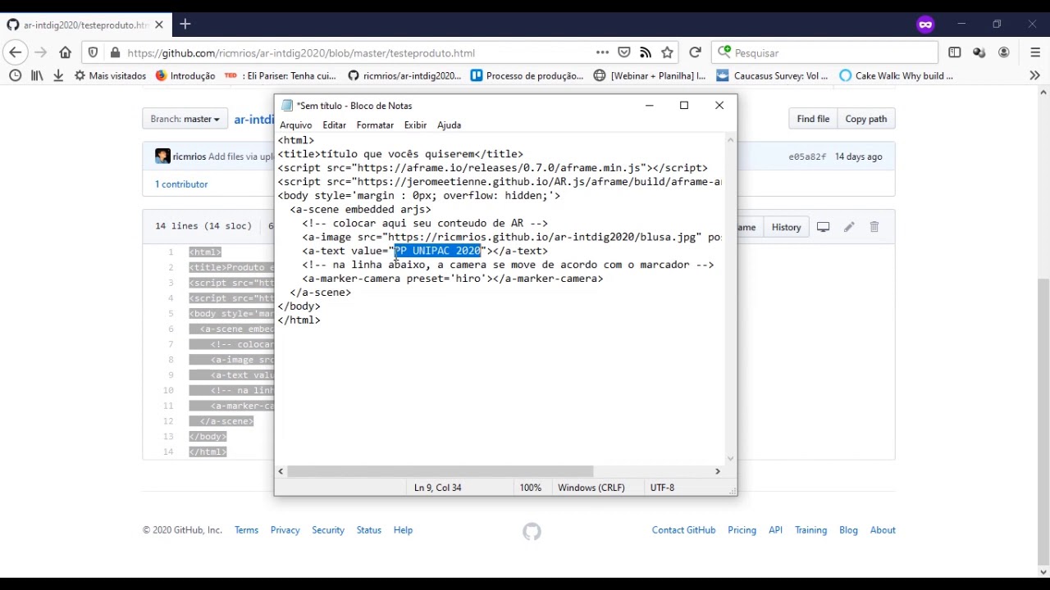Click Notepad scroll left arrow

[281, 471]
